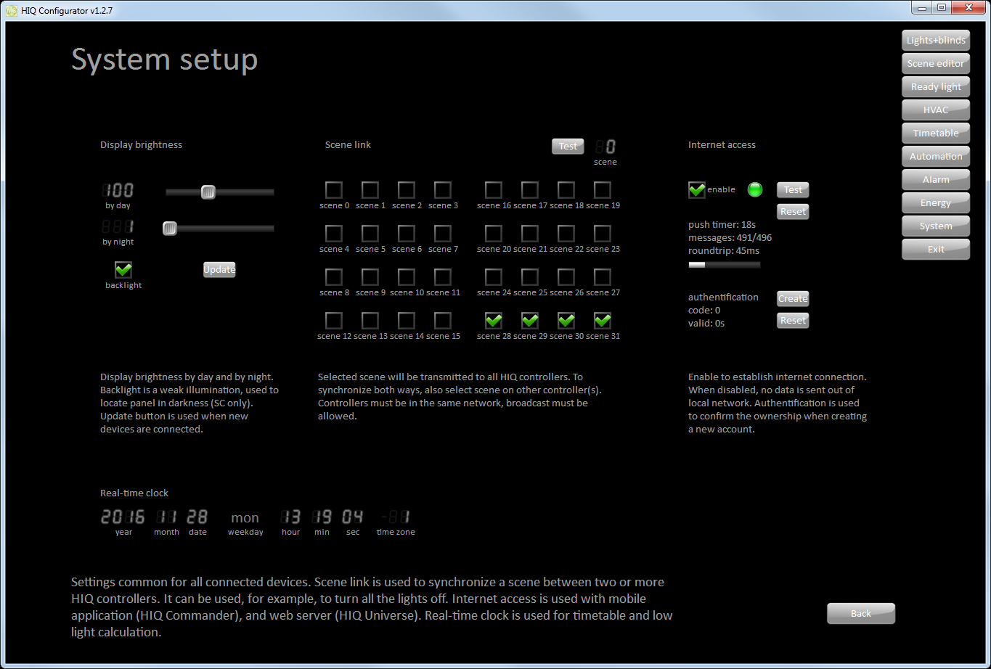Open the Lights+blinds section
The height and width of the screenshot is (669, 991).
[x=936, y=41]
